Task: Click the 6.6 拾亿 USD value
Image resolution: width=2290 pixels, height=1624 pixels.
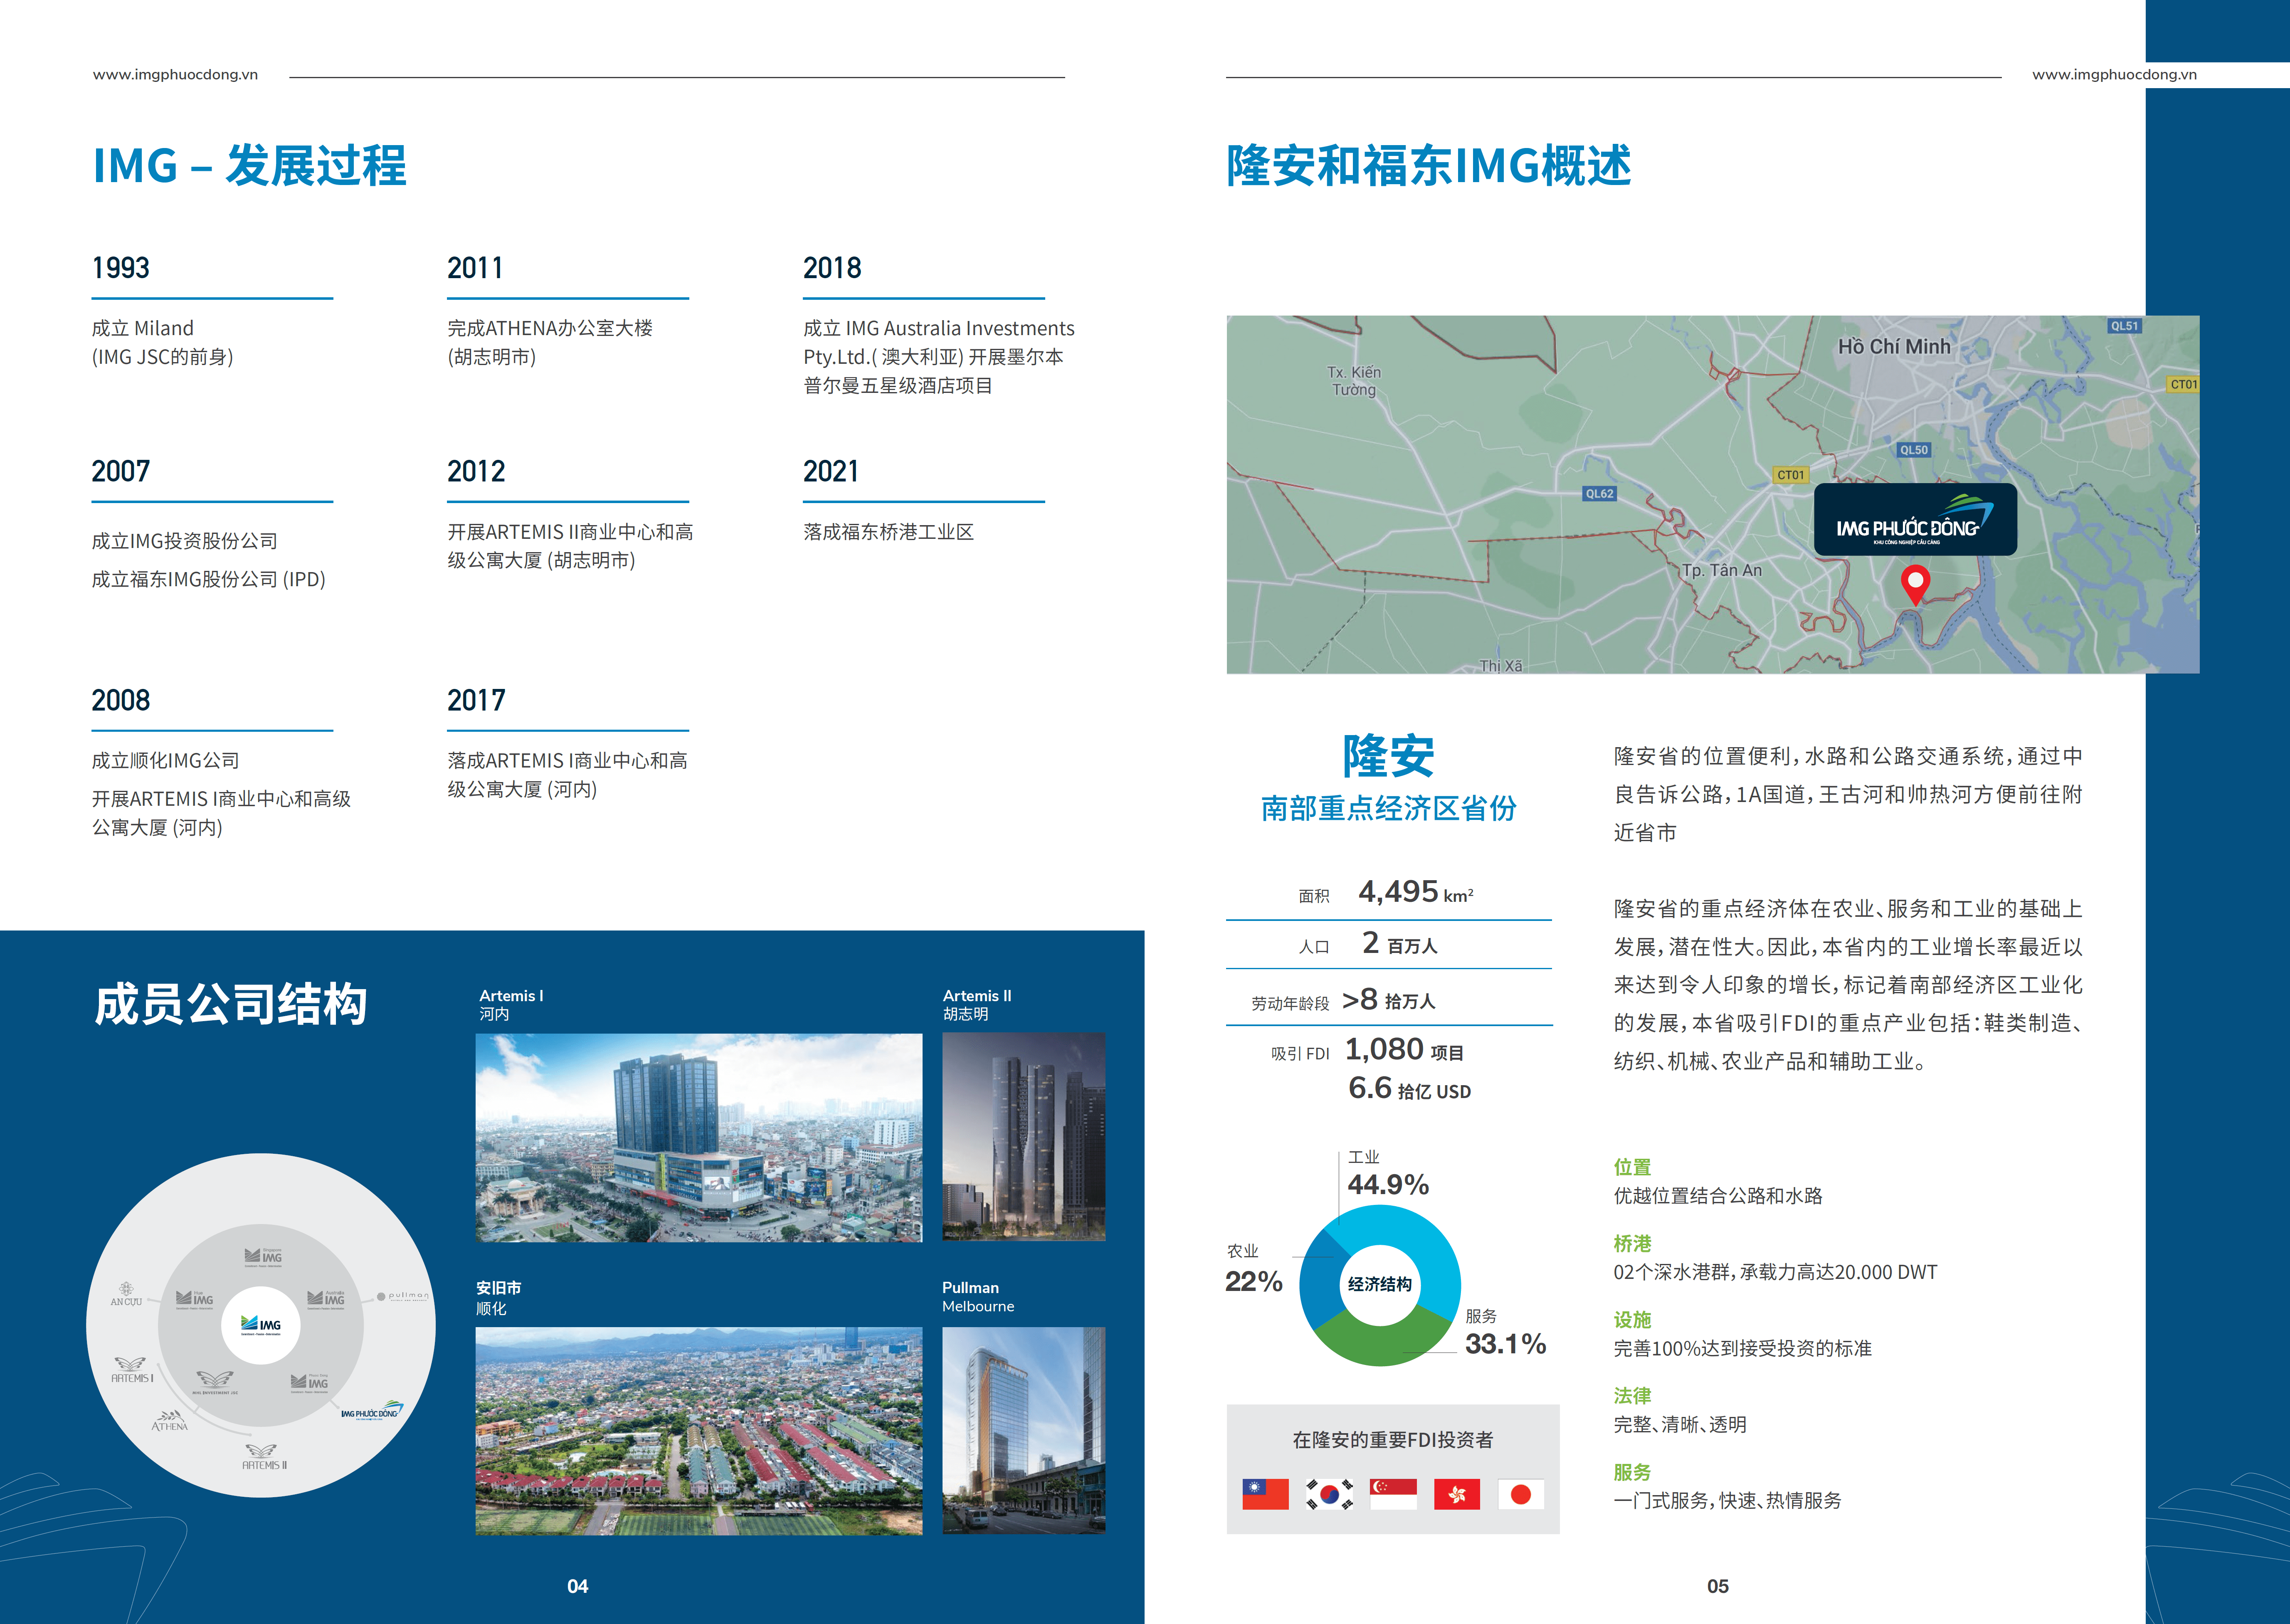Action: pos(1409,1088)
